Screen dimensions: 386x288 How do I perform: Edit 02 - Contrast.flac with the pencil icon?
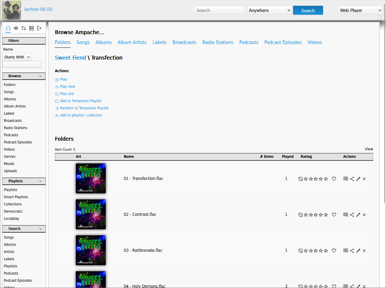pos(358,215)
